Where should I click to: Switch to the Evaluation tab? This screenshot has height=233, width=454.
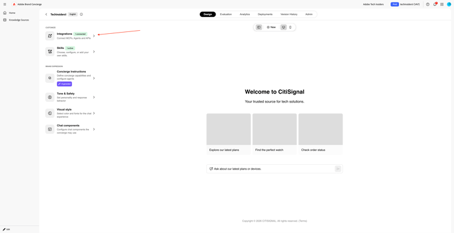tap(226, 14)
